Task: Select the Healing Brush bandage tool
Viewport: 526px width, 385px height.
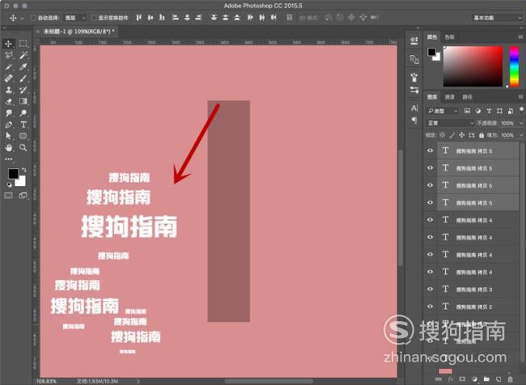Action: [9, 78]
